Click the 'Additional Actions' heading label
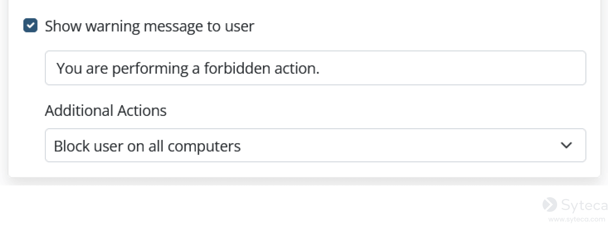The width and height of the screenshot is (608, 234). (106, 110)
